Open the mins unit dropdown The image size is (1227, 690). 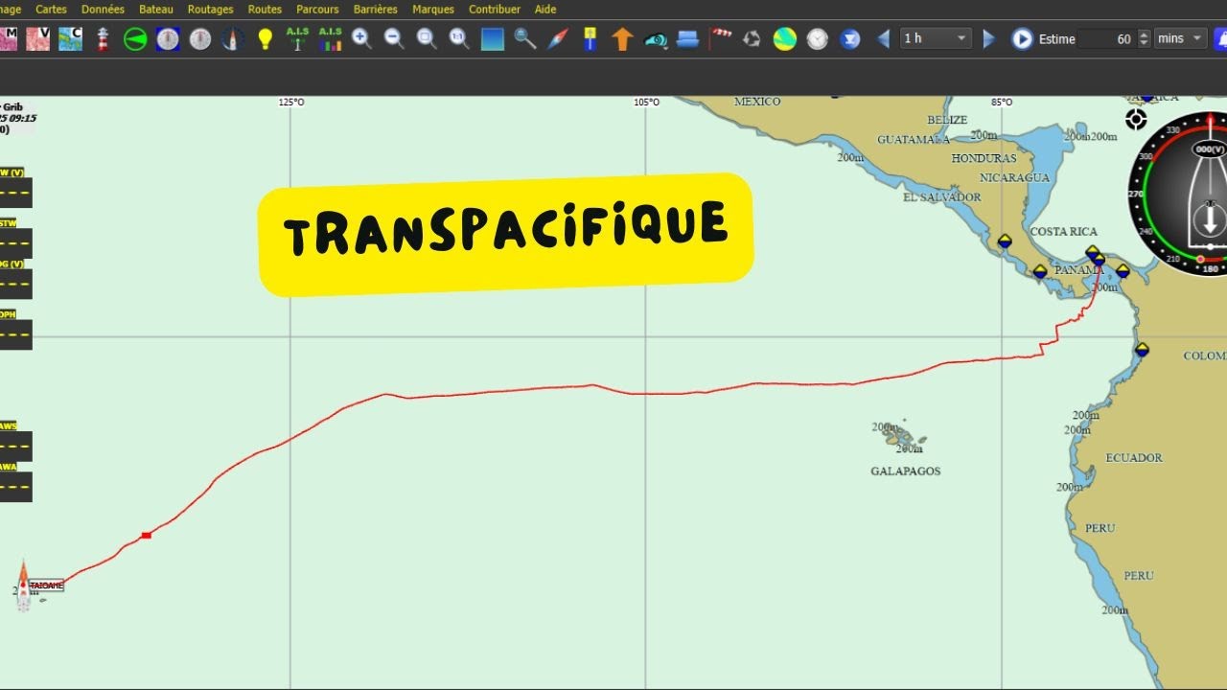tap(1182, 38)
